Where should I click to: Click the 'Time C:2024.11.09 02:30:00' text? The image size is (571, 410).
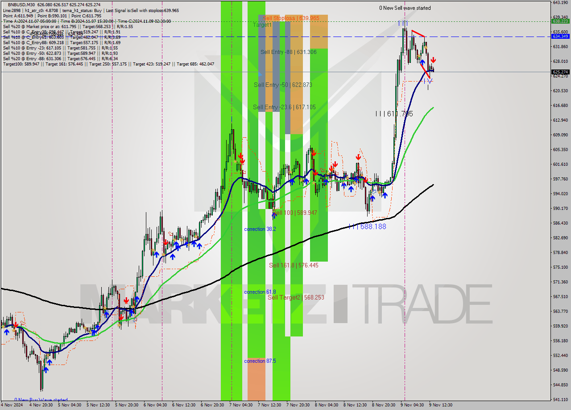(145, 21)
